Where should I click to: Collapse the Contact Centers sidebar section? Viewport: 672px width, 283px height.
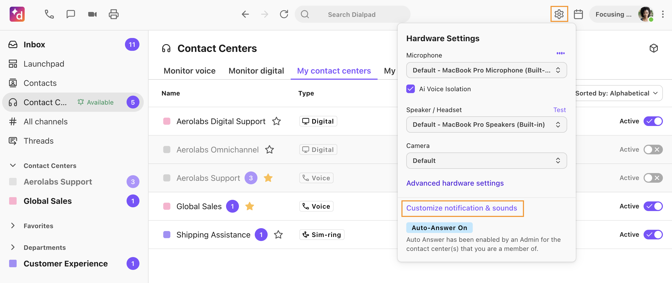pyautogui.click(x=13, y=165)
